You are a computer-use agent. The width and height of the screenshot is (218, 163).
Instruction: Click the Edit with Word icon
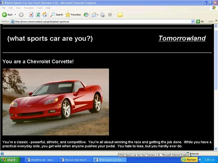point(110,15)
